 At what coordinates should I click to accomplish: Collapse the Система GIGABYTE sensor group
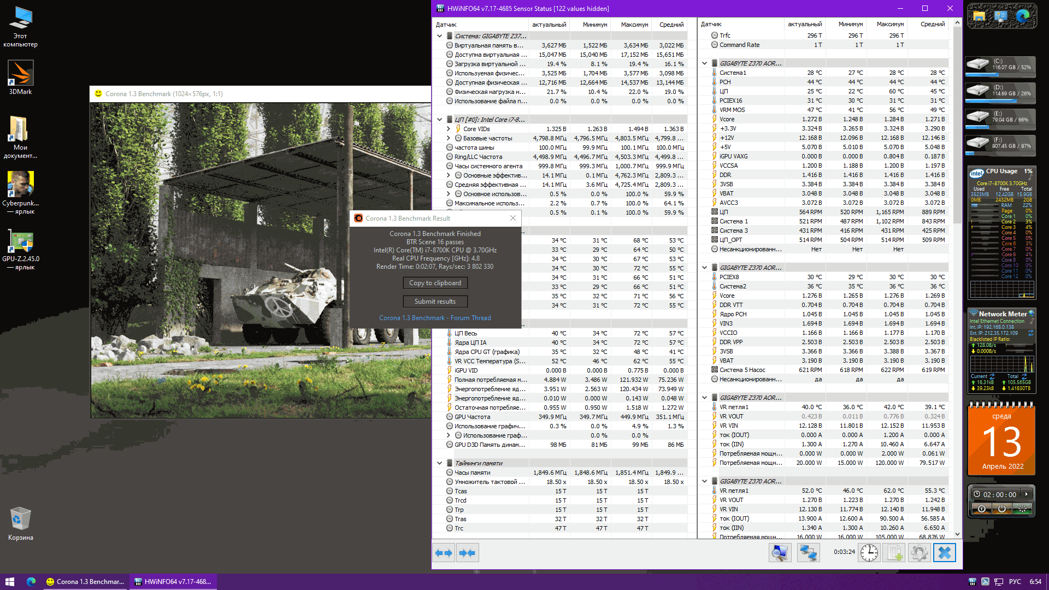[x=439, y=36]
